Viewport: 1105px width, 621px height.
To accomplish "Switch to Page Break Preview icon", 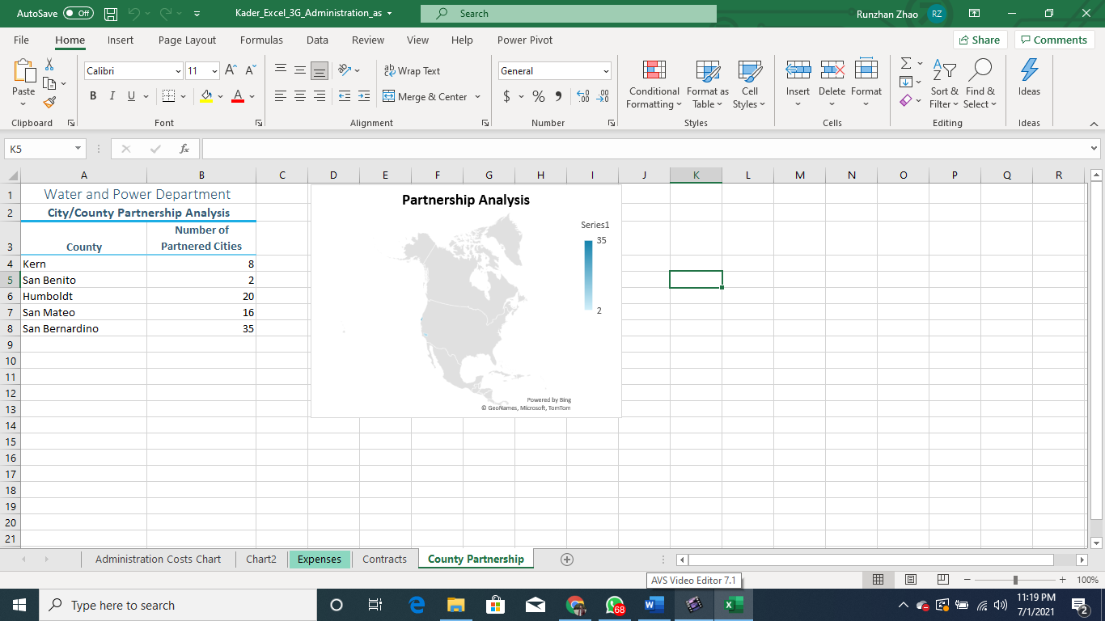I will coord(942,580).
